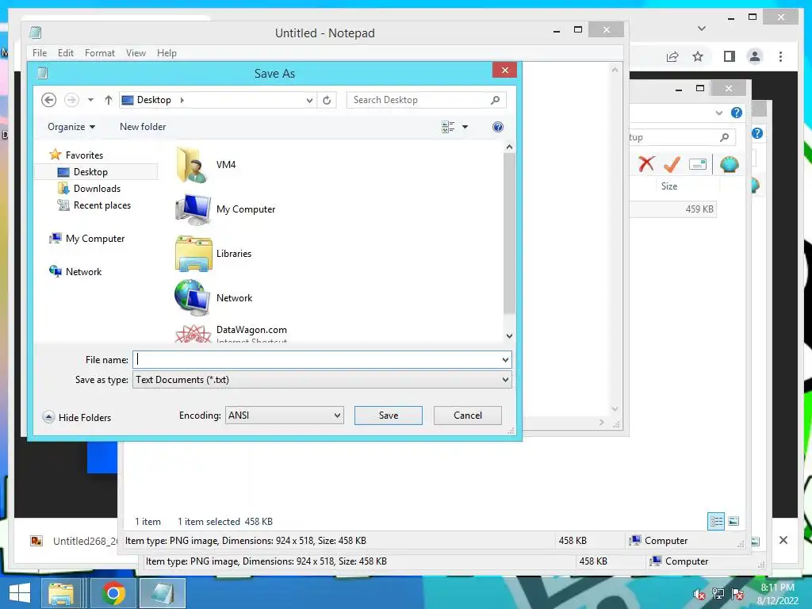
Task: Open Notepad Edit menu
Action: [x=65, y=53]
